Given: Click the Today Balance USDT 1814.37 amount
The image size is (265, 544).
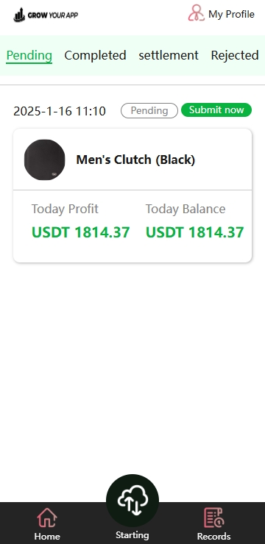Looking at the screenshot, I should click(x=195, y=232).
